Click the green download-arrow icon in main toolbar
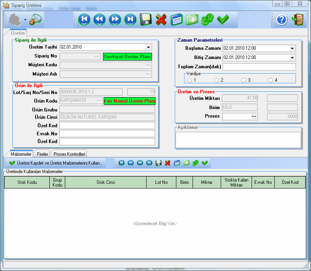 point(192,19)
